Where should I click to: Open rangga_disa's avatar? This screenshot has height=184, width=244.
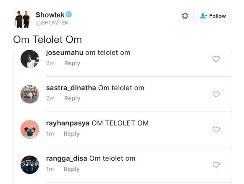30,165
